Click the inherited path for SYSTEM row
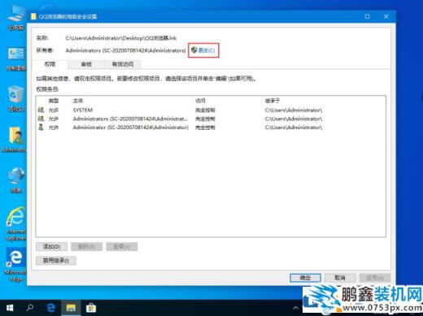The image size is (423, 316). (x=294, y=110)
